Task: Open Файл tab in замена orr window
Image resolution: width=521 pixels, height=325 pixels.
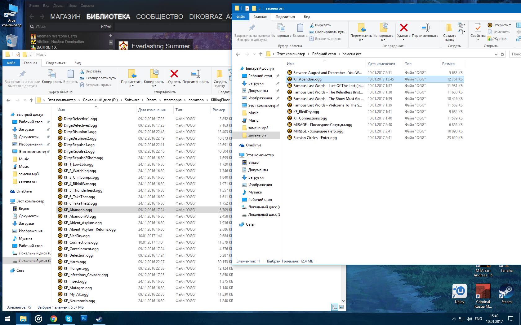Action: [x=240, y=17]
